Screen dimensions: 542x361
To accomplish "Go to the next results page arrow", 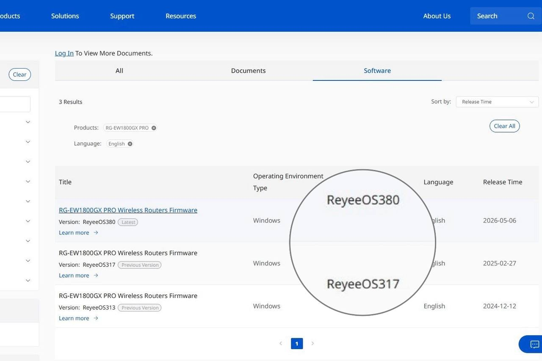I will [312, 344].
